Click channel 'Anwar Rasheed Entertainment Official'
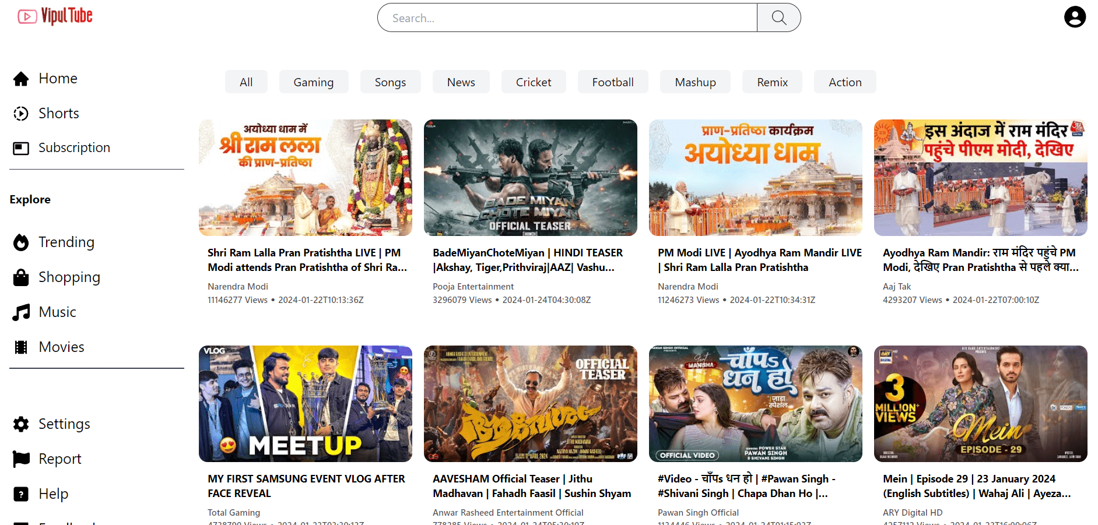Screen dimensions: 1098x525 tap(508, 513)
